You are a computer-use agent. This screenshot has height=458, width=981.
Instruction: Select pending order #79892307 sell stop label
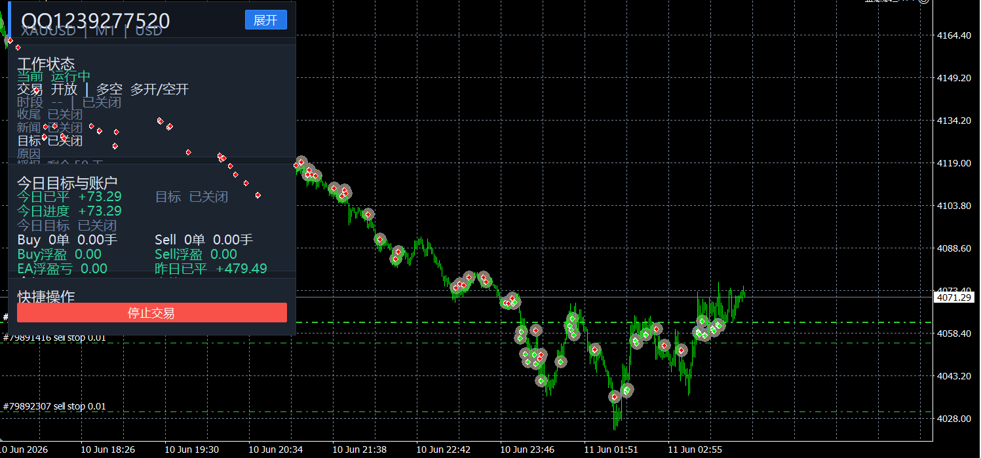[x=54, y=406]
